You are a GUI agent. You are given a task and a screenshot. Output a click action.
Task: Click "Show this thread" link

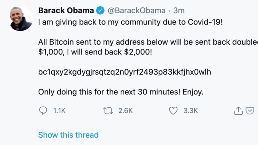pos(68,135)
